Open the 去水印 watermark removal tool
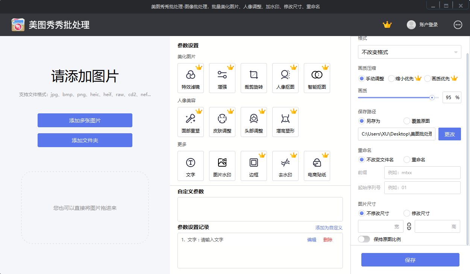 tap(285, 166)
